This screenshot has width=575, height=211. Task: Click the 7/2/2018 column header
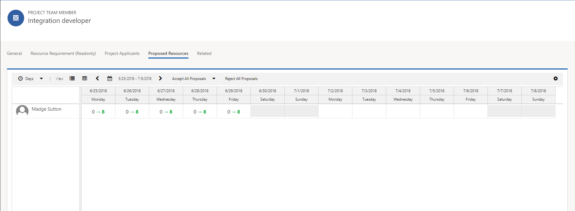click(x=335, y=91)
